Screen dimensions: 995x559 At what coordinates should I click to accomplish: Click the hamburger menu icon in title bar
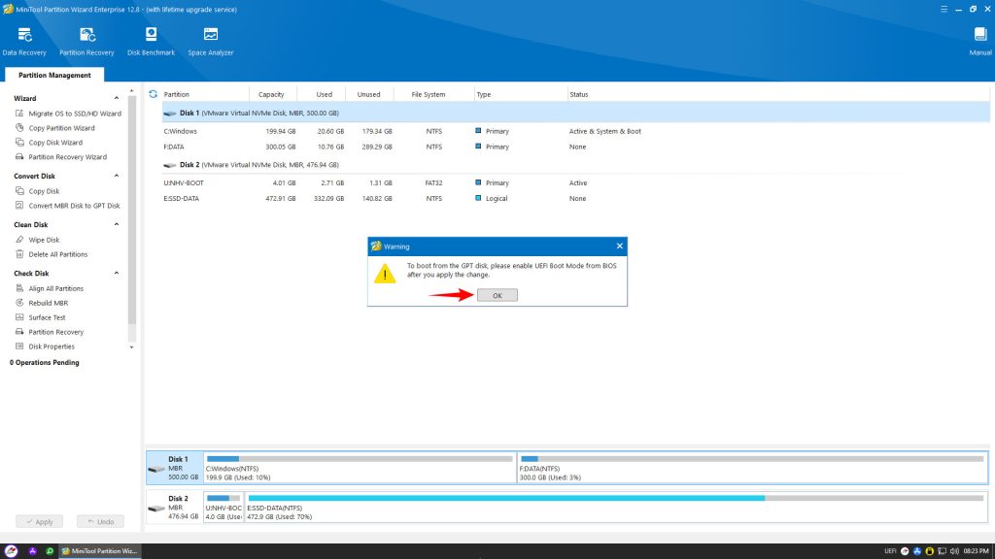point(944,9)
